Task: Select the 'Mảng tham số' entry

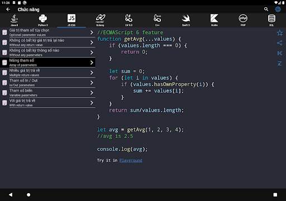Action: [x=47, y=63]
